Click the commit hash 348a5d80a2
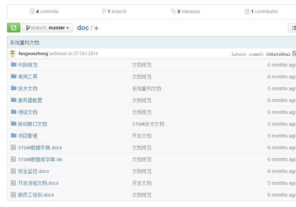Viewport: 296px width, 207px height. point(278,54)
